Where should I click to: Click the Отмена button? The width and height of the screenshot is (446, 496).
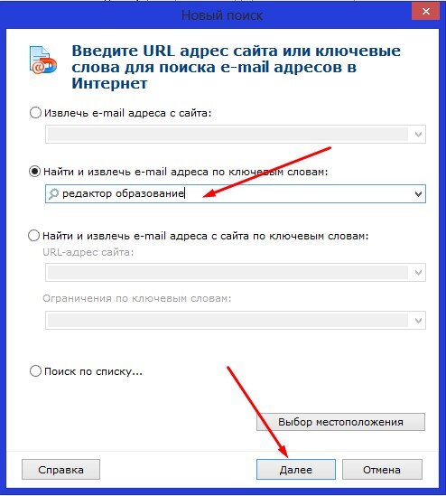[382, 470]
